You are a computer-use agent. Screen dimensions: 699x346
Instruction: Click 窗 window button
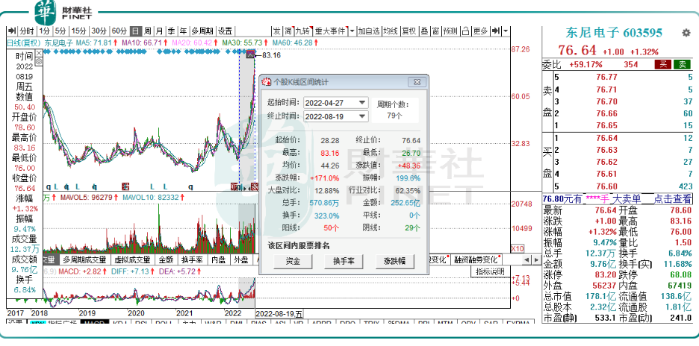click(x=435, y=31)
